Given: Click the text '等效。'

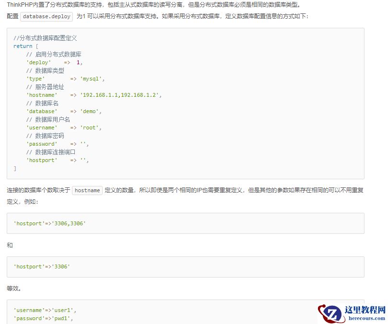Looking at the screenshot, I should point(14,289).
